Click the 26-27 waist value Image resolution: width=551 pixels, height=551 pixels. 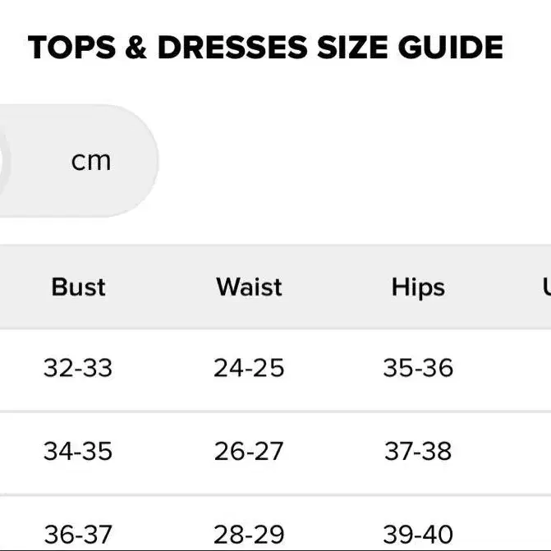point(249,451)
